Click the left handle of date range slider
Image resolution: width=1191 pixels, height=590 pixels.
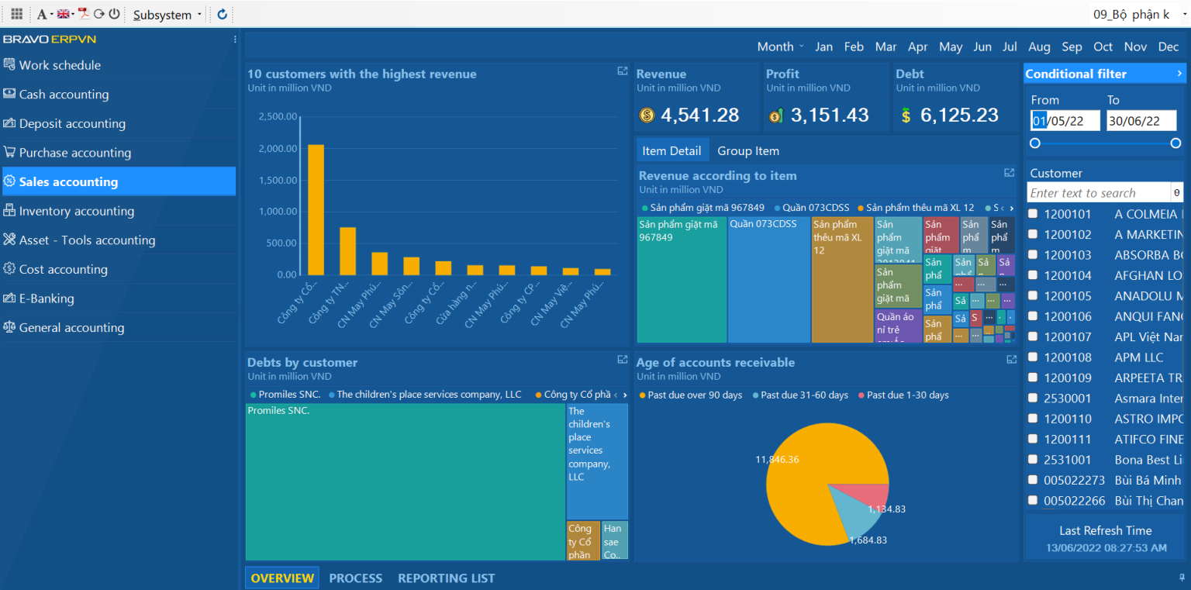pyautogui.click(x=1034, y=143)
